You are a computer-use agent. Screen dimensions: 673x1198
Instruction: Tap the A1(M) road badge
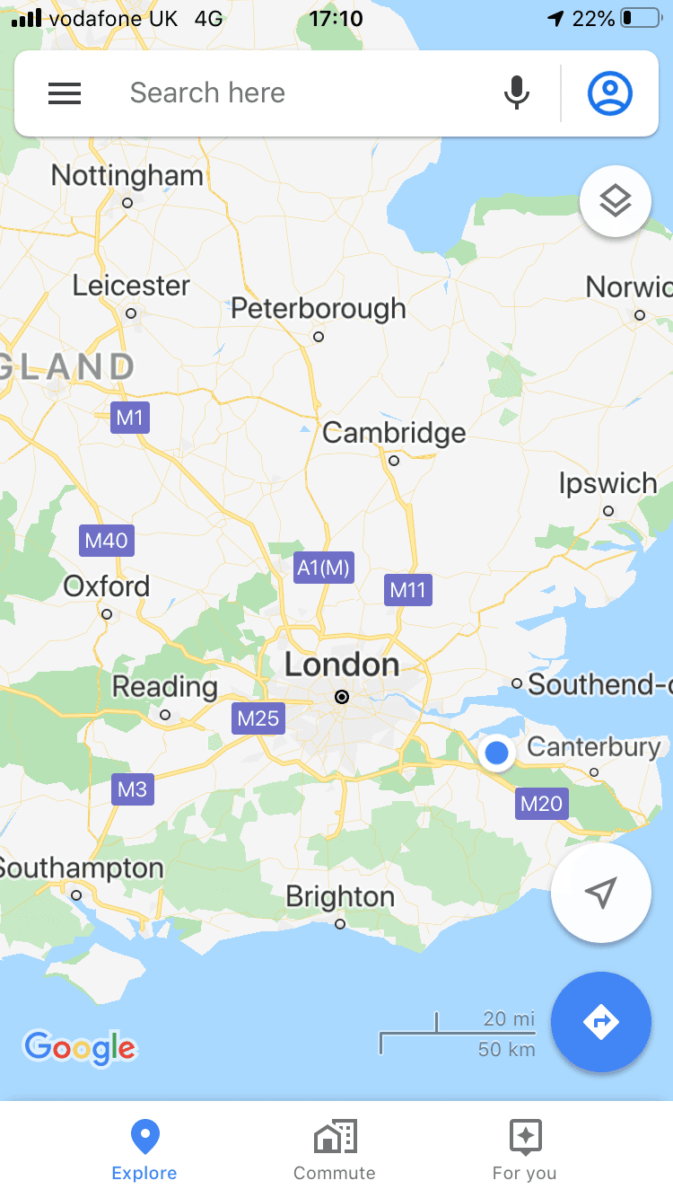coord(324,568)
